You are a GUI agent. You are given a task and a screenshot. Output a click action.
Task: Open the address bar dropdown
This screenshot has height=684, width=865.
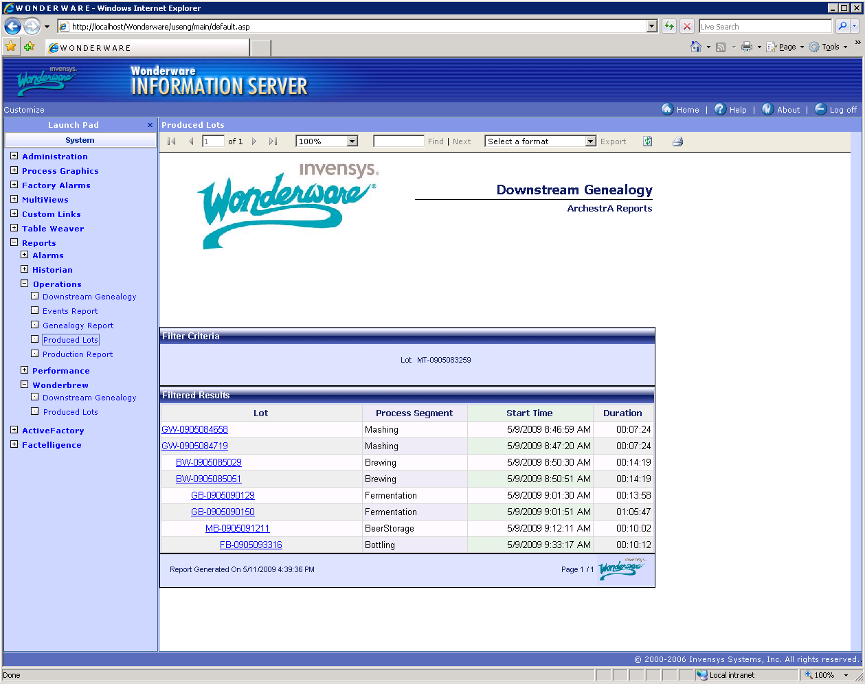(x=652, y=26)
